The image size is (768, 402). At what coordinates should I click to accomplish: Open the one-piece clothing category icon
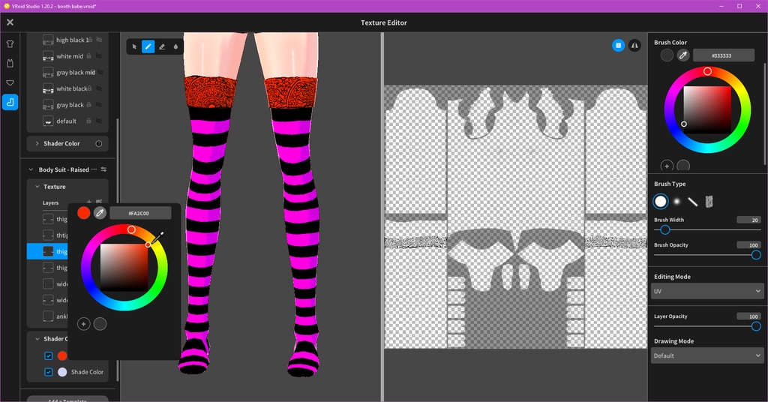pos(10,63)
